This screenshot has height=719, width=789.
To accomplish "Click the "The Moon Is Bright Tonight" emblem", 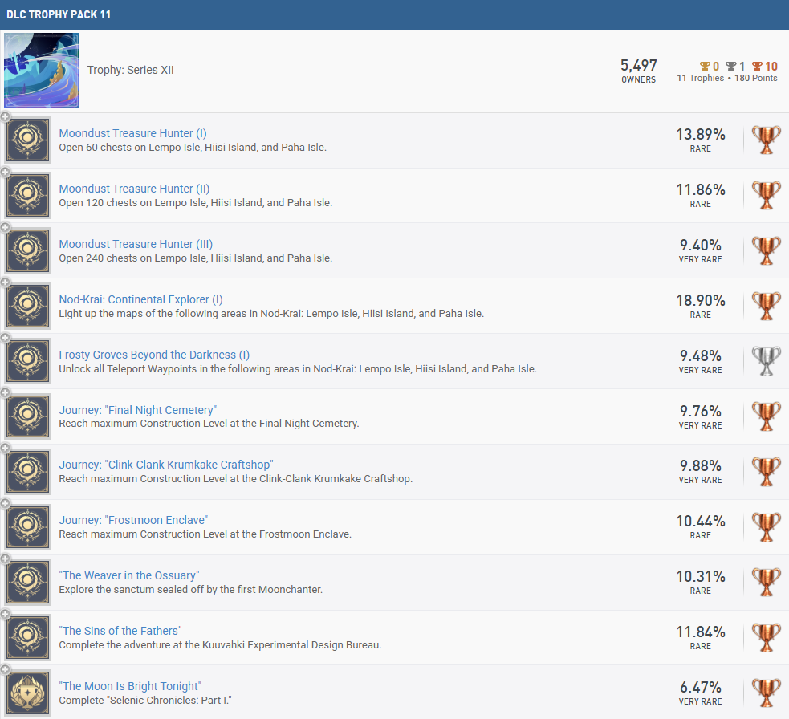I will (28, 693).
